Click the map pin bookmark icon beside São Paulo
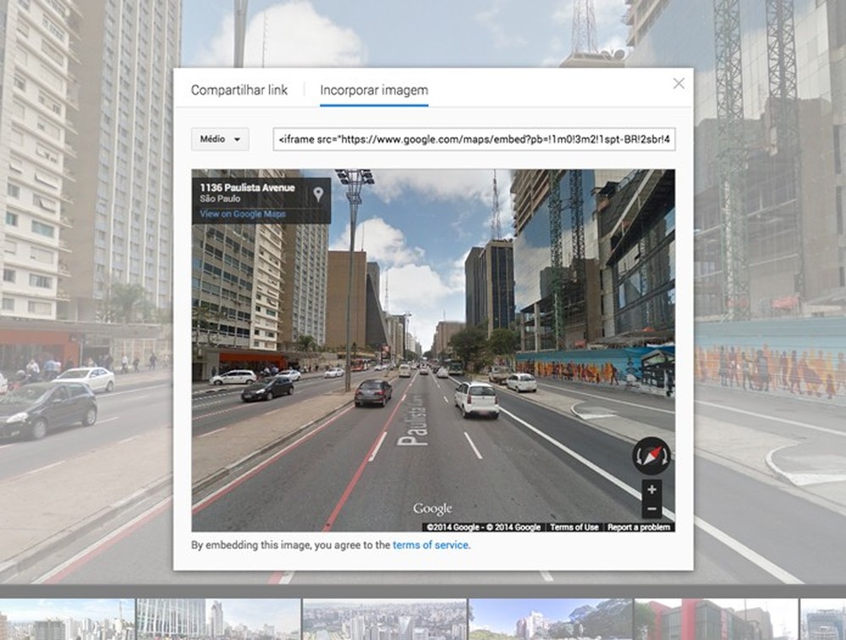 click(316, 194)
